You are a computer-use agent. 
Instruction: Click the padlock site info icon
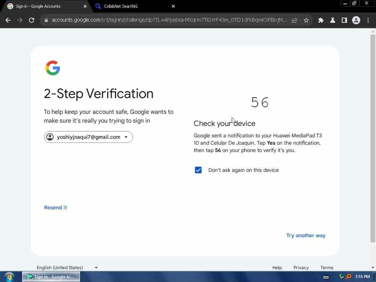[x=46, y=21]
